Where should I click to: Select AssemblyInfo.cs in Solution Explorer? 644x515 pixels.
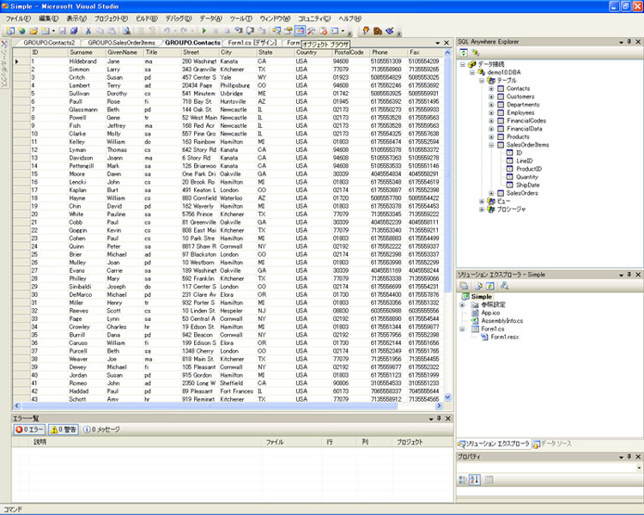point(502,321)
